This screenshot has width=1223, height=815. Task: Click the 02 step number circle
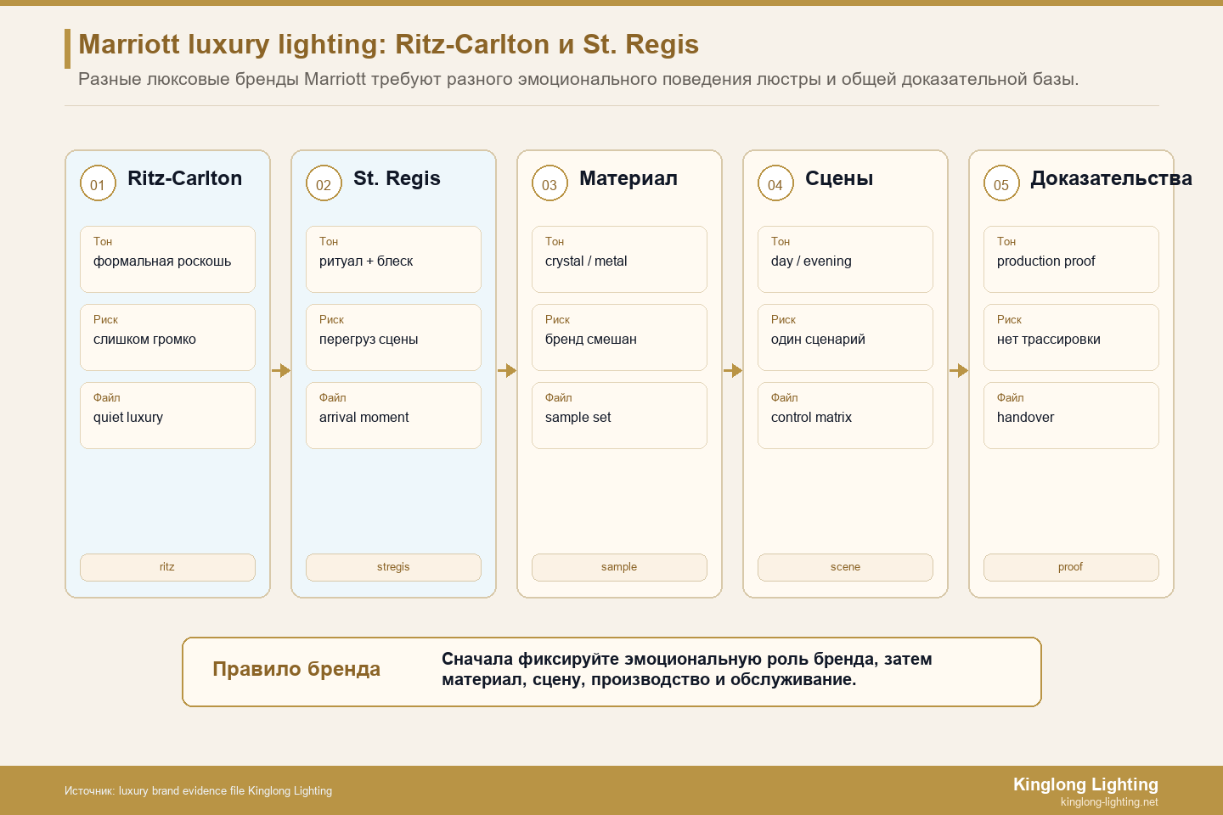324,183
